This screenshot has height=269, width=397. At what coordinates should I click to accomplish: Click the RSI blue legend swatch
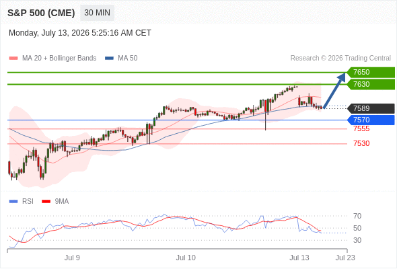click(x=13, y=202)
